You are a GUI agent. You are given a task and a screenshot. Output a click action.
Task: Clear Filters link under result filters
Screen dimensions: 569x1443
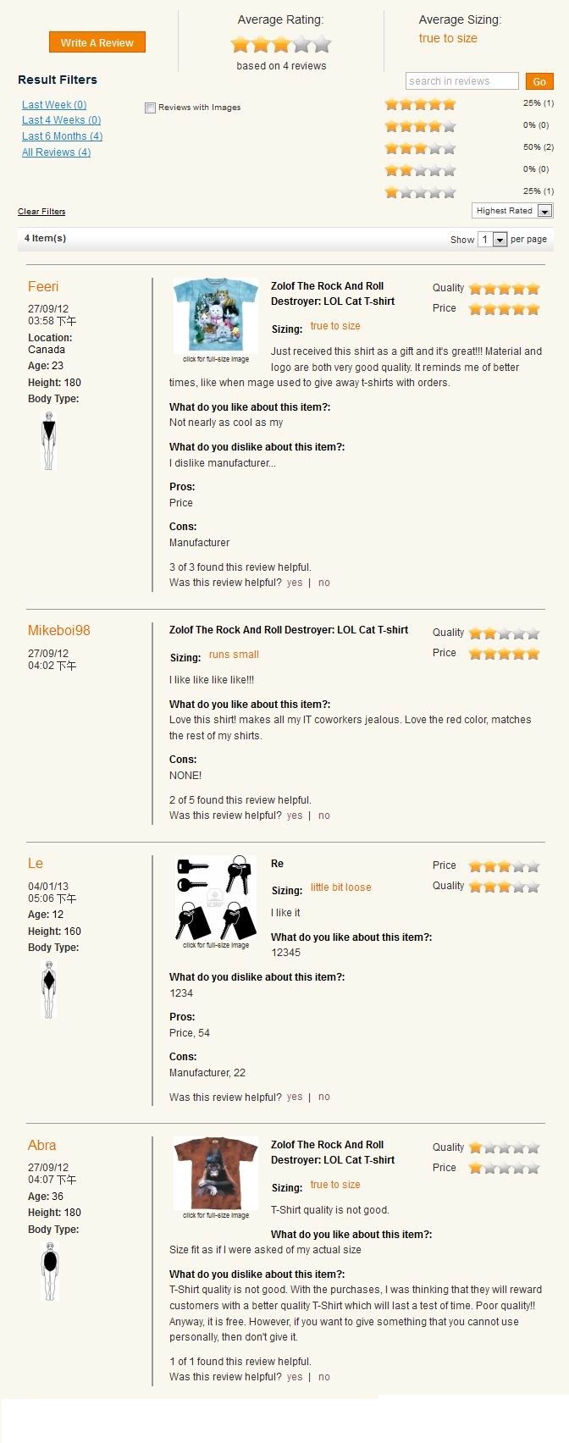[41, 212]
